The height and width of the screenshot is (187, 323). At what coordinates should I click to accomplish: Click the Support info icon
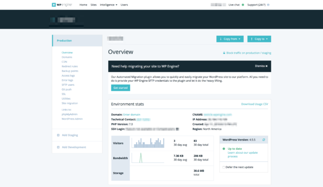point(268,5)
